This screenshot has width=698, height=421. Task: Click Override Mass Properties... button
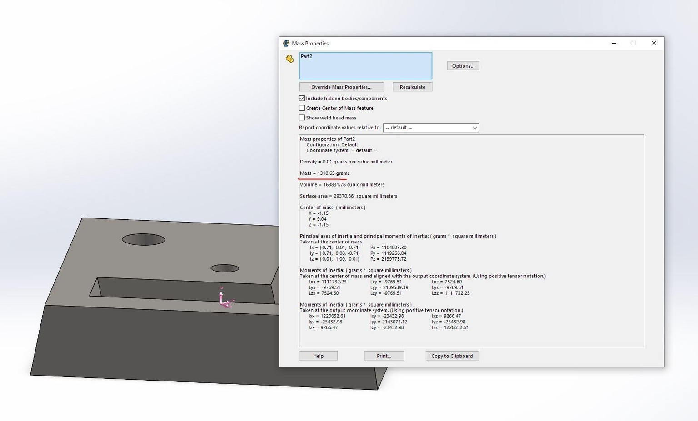click(341, 87)
